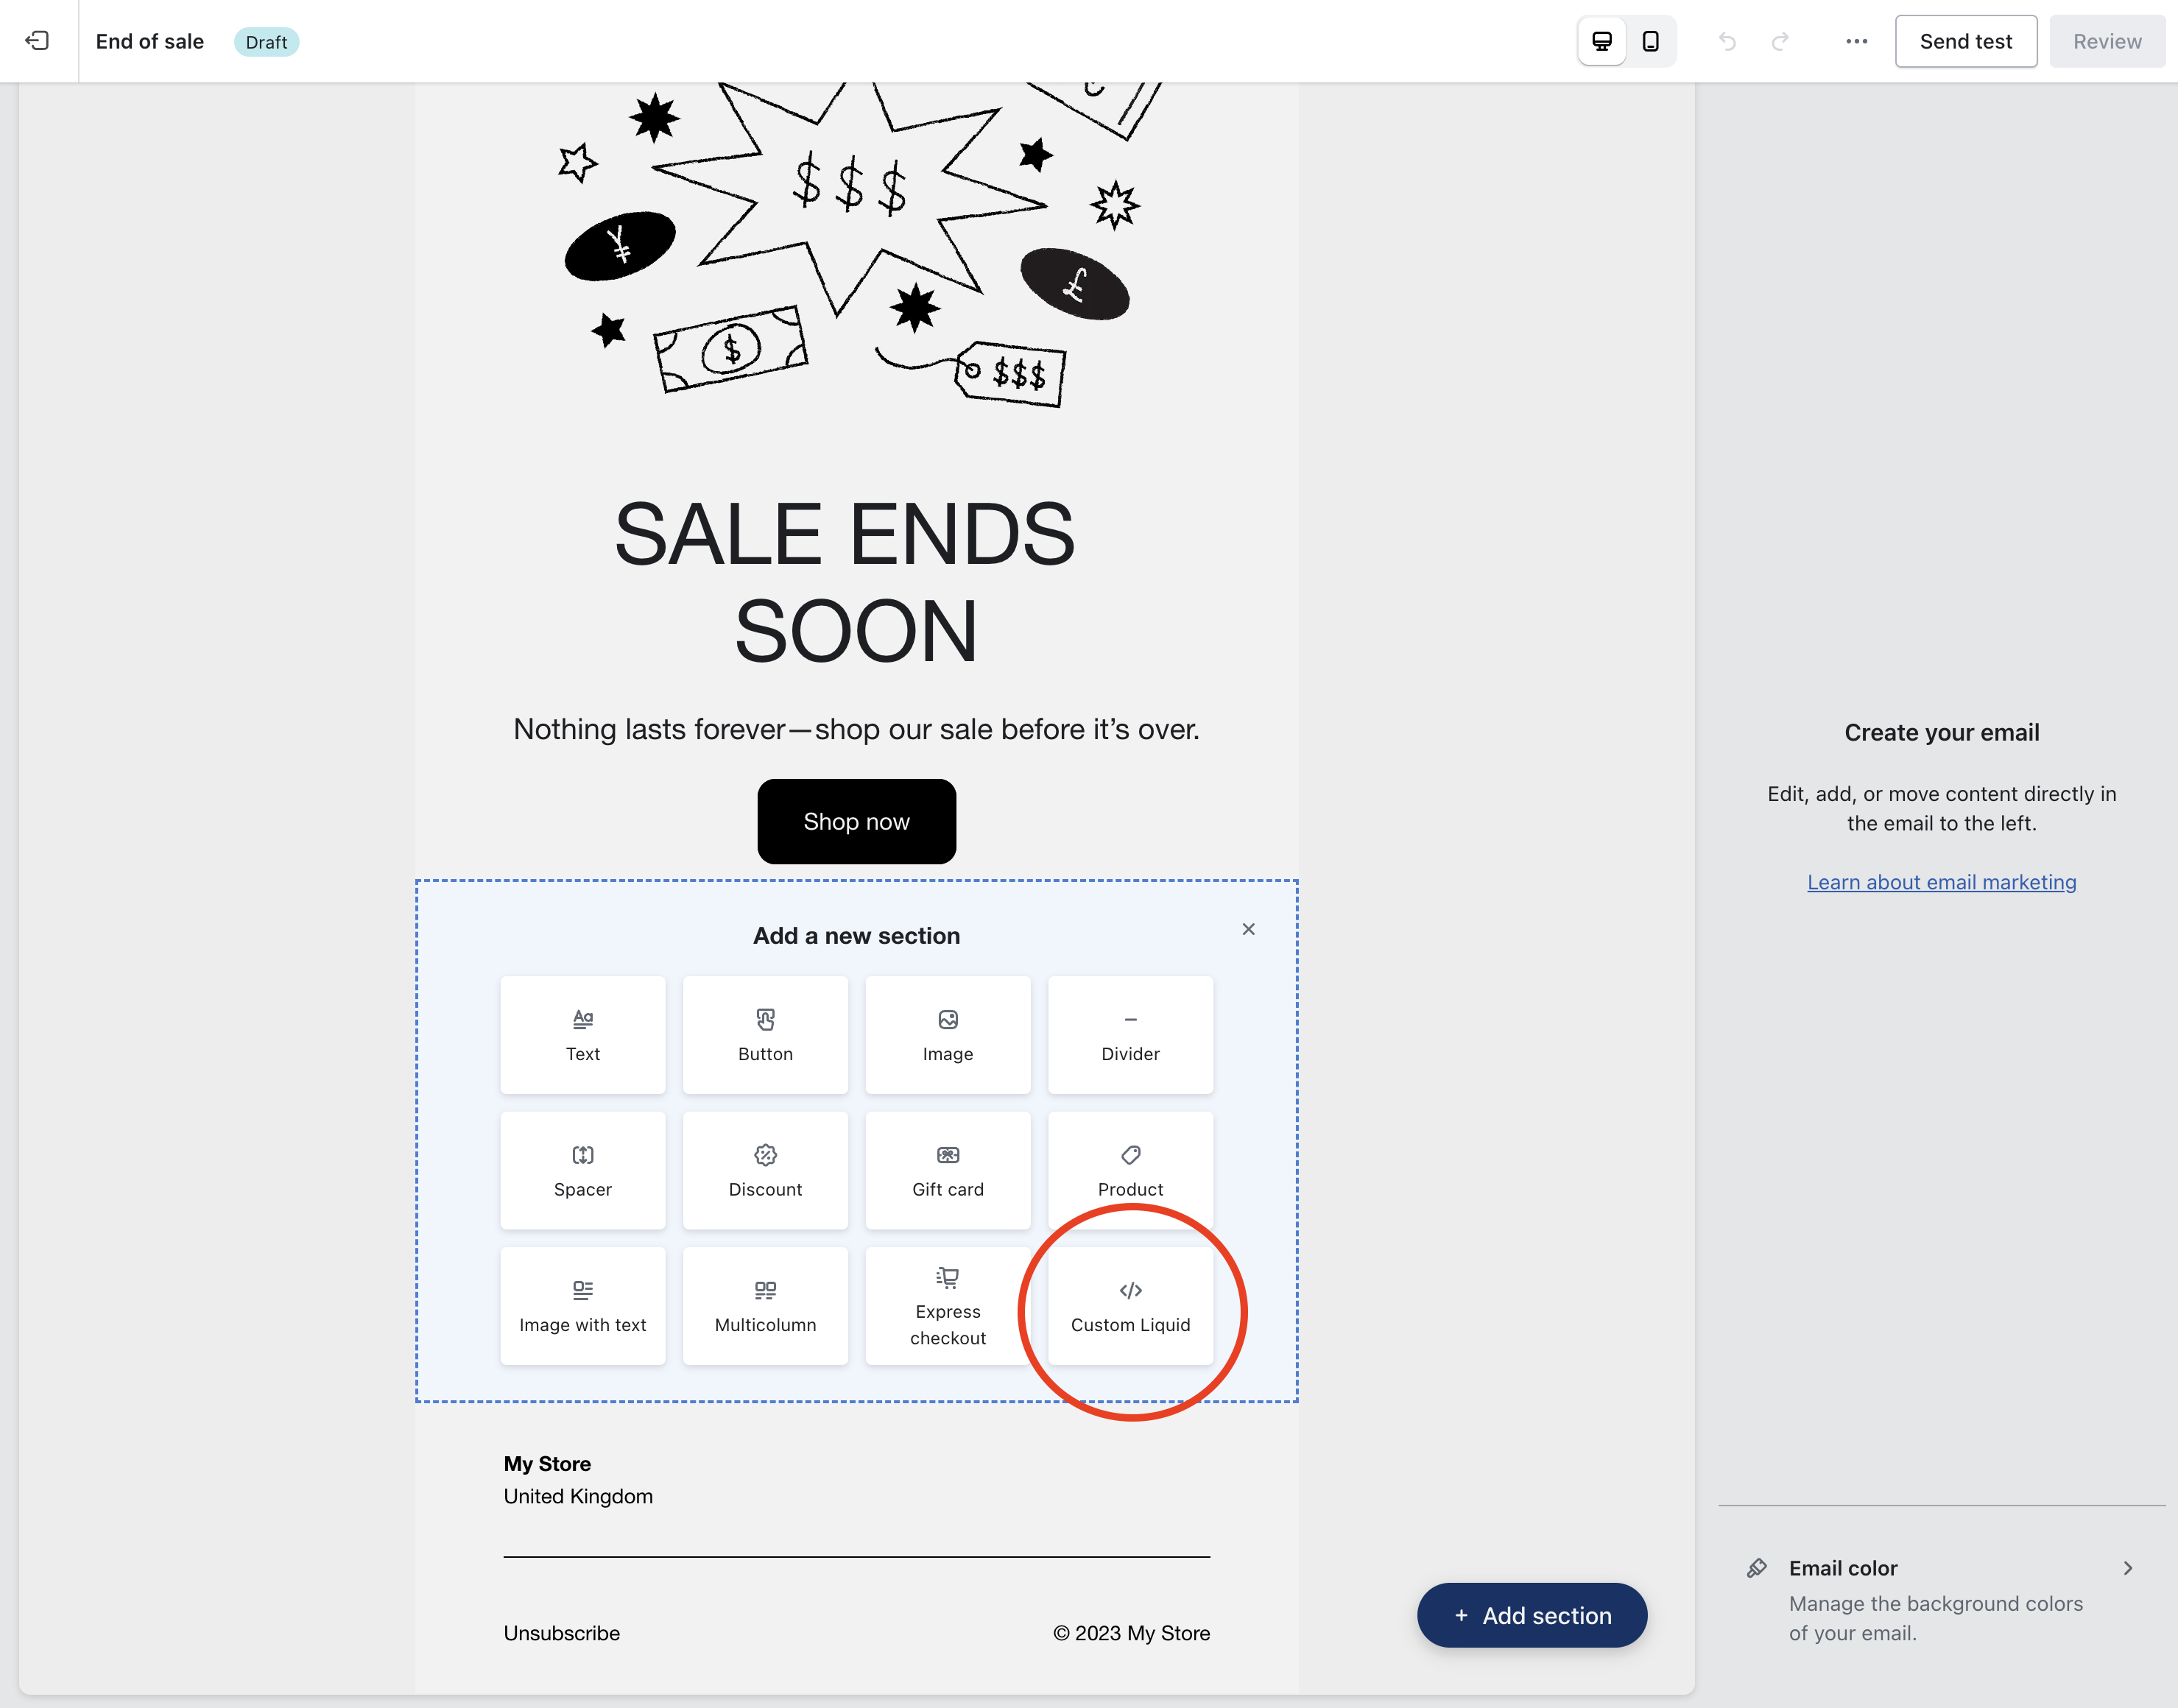This screenshot has height=1708, width=2178.
Task: Add a Discount section
Action: [765, 1170]
